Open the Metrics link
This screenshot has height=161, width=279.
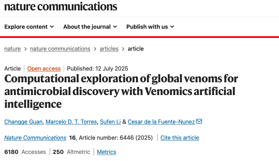(x=106, y=152)
